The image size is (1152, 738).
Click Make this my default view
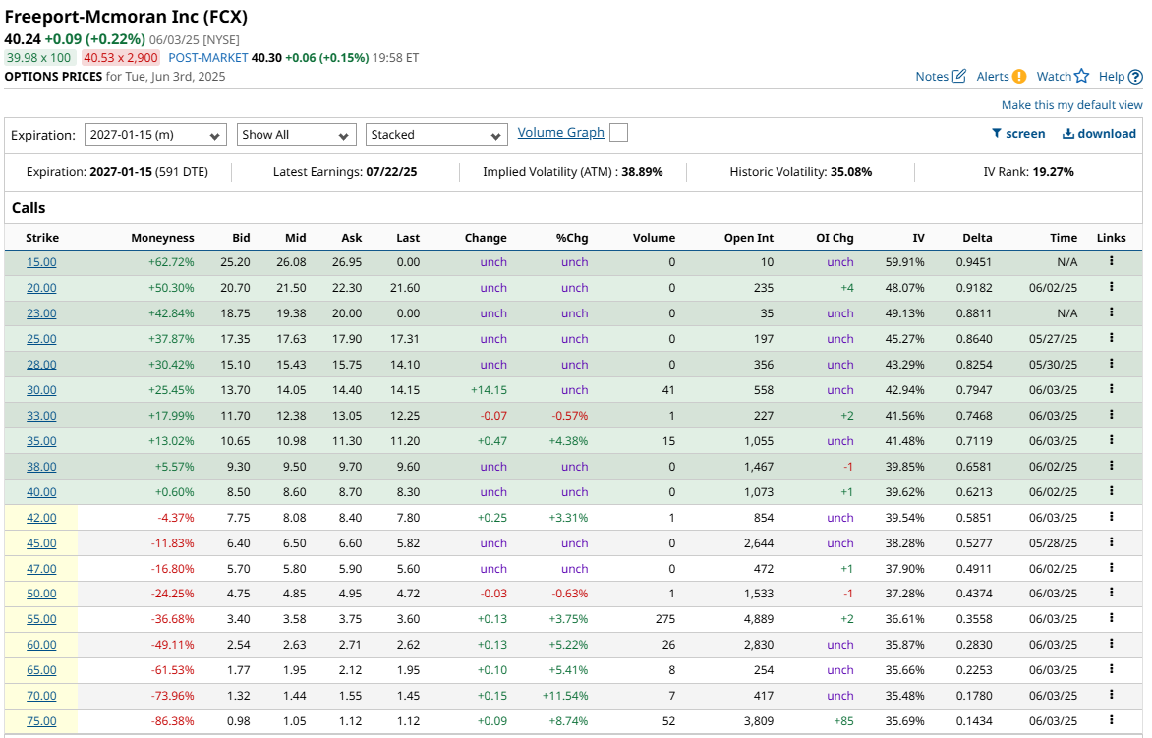pos(1072,105)
